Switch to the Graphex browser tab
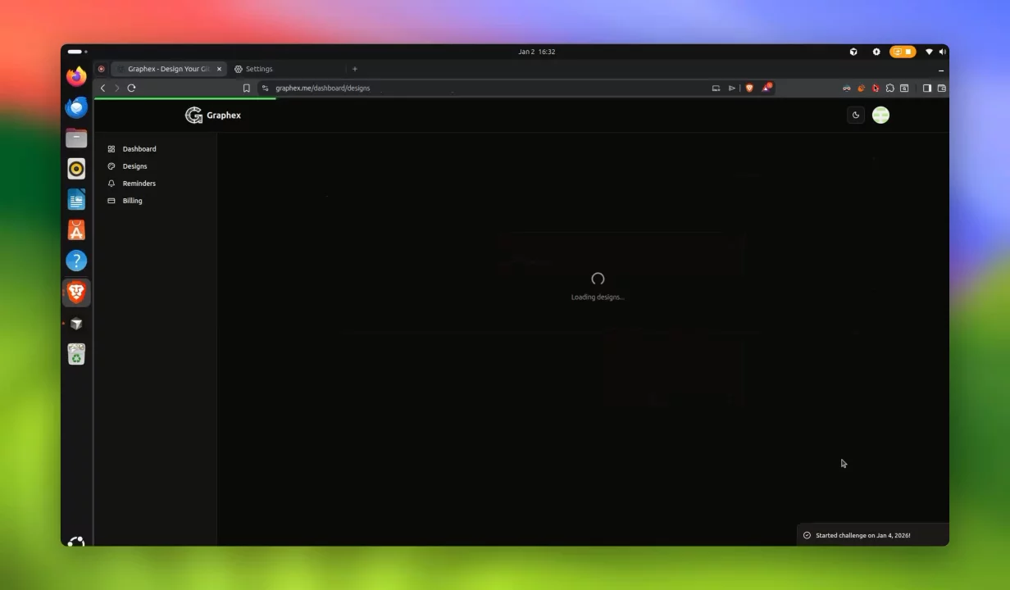Viewport: 1010px width, 590px height. tap(168, 69)
